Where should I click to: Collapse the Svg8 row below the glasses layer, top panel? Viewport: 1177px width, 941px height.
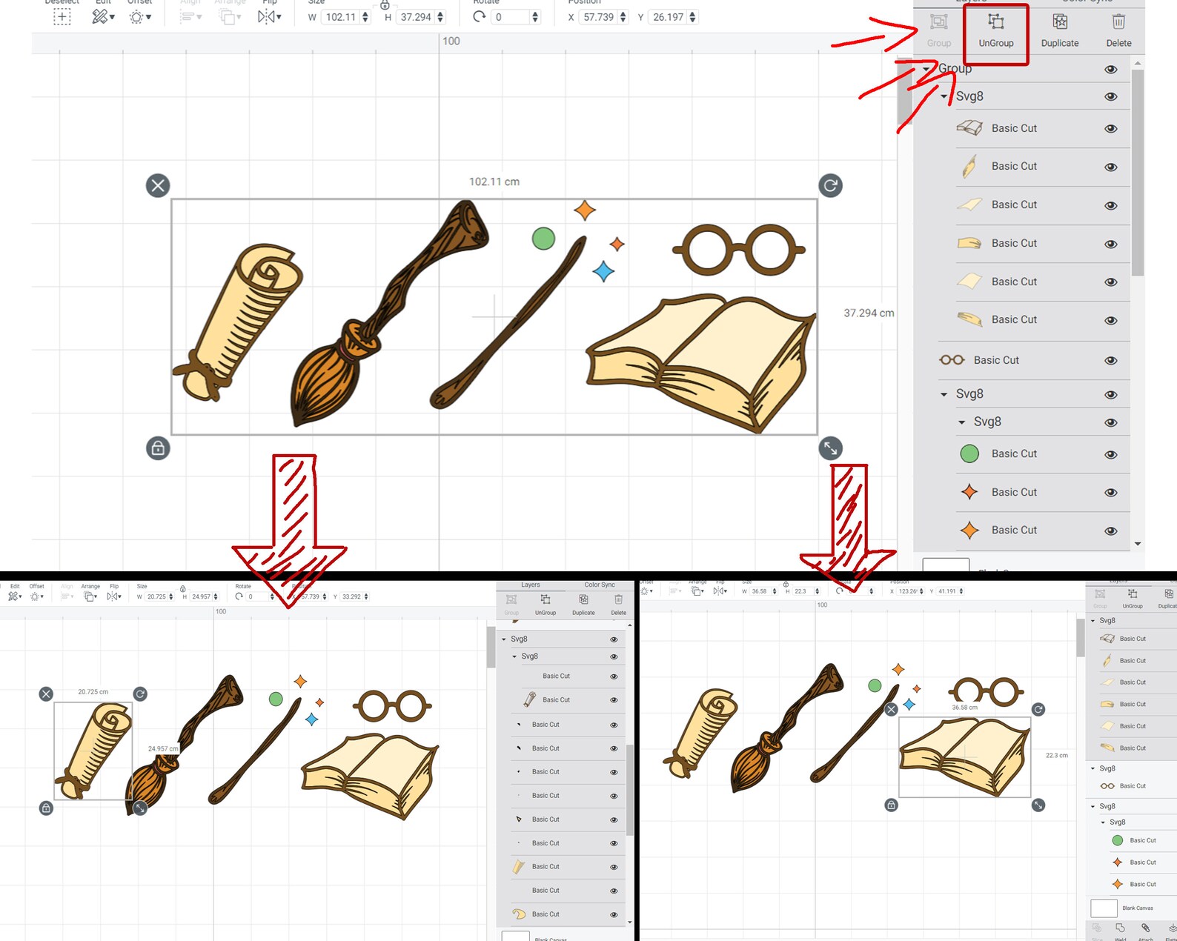coord(944,394)
